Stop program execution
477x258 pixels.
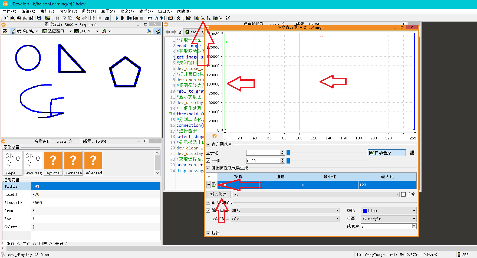tap(142, 18)
